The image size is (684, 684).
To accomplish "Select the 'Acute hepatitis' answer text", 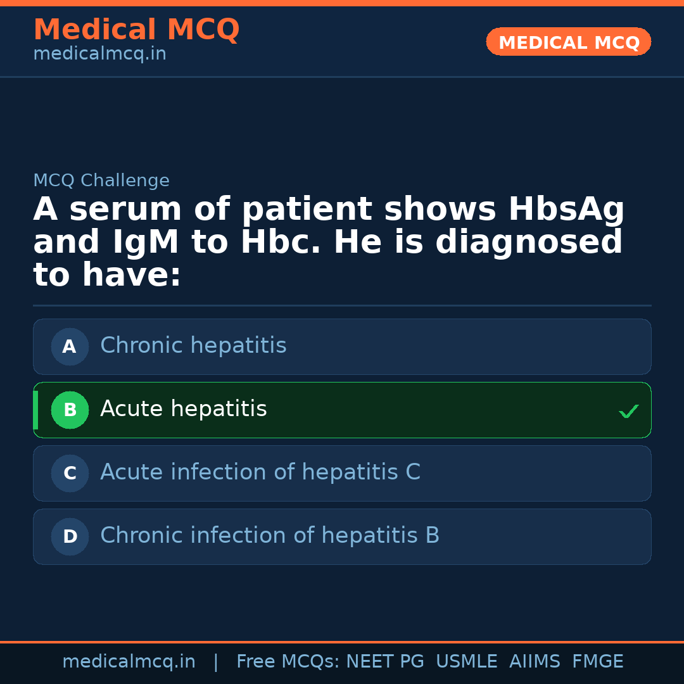I will 184,409.
